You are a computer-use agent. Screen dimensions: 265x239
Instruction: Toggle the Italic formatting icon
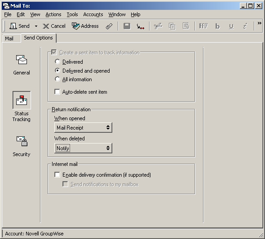click(x=245, y=26)
